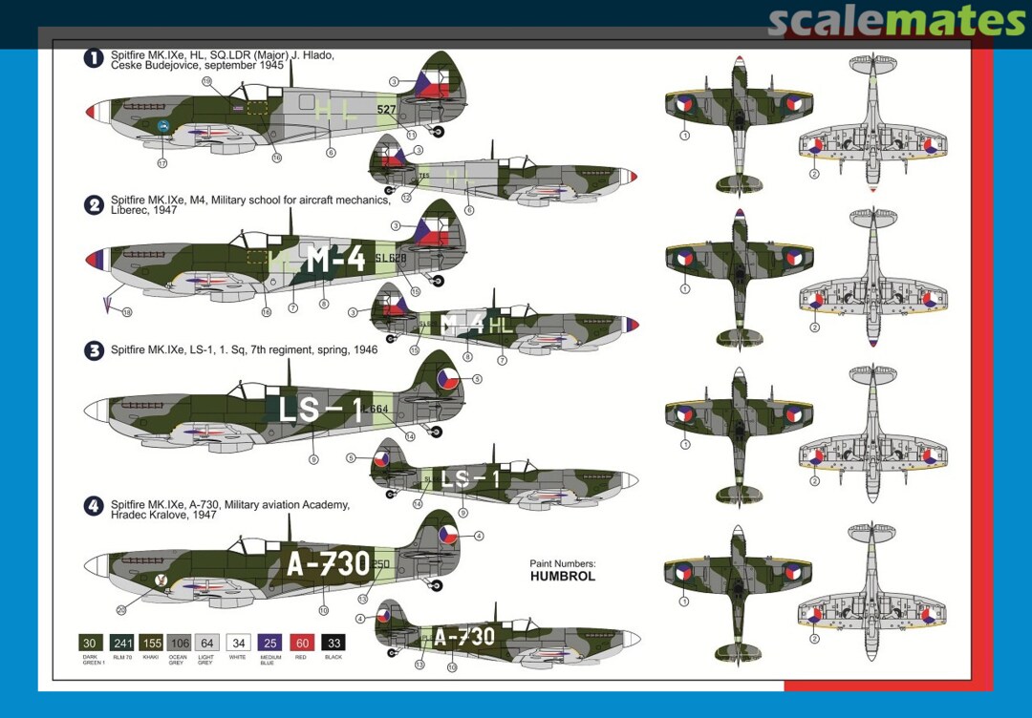The image size is (1032, 718).
Task: Pick the Black 33 swatch
Action: pos(333,643)
